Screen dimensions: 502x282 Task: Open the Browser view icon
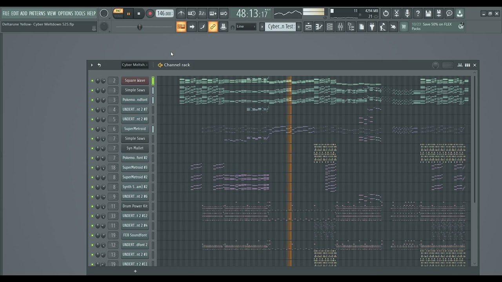pos(351,27)
